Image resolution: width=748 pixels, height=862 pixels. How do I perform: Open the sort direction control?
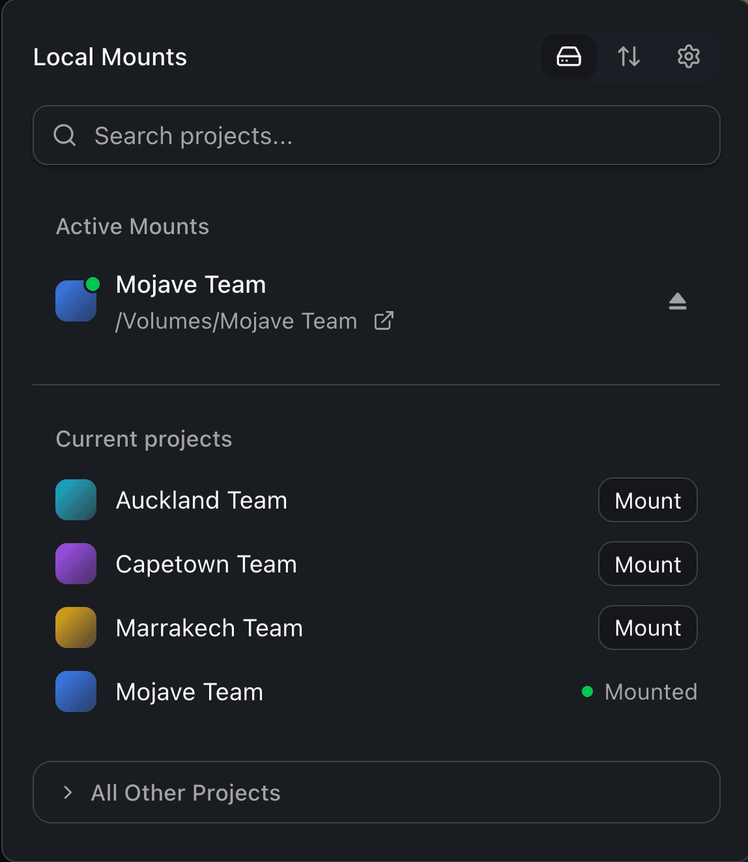coord(628,57)
